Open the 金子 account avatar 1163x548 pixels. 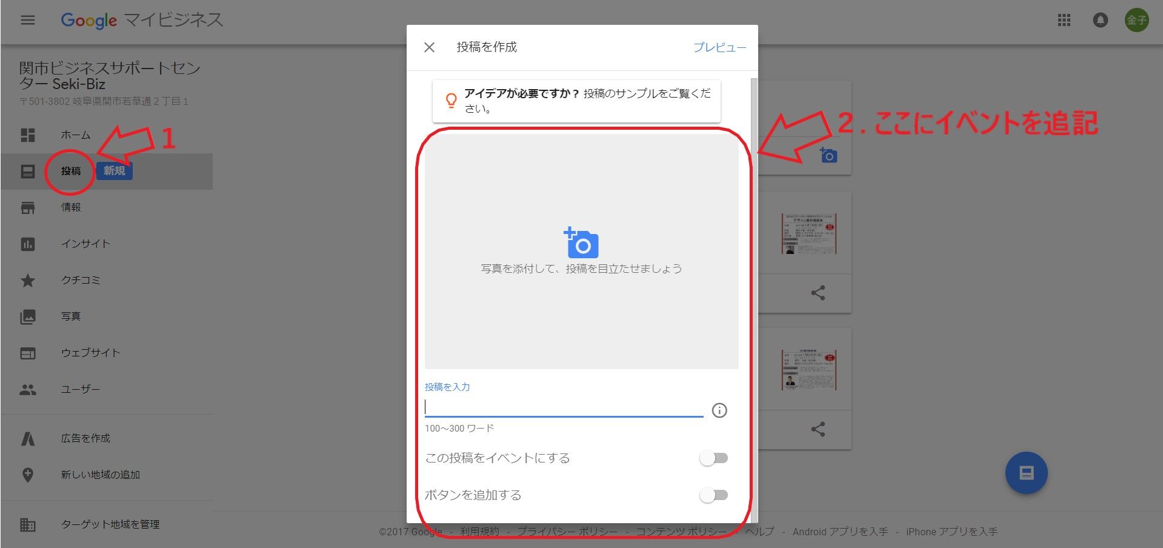coord(1136,20)
